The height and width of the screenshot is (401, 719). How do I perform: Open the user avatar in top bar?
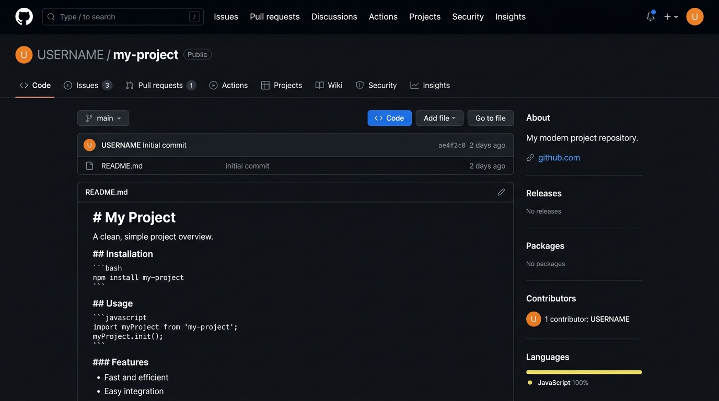click(694, 17)
